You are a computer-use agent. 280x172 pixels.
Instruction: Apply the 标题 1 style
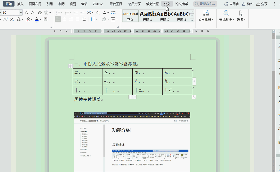147,16
